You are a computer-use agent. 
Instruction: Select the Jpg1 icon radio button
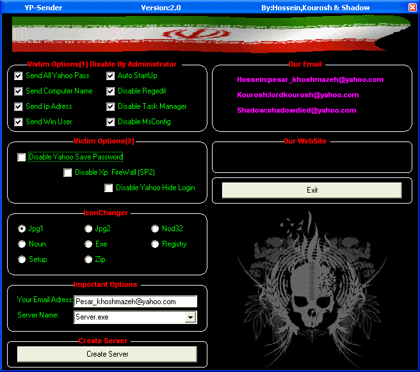[22, 229]
